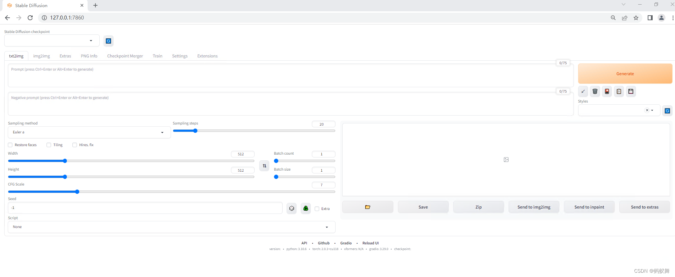Open the Settings tab
The image size is (675, 277).
pos(180,56)
